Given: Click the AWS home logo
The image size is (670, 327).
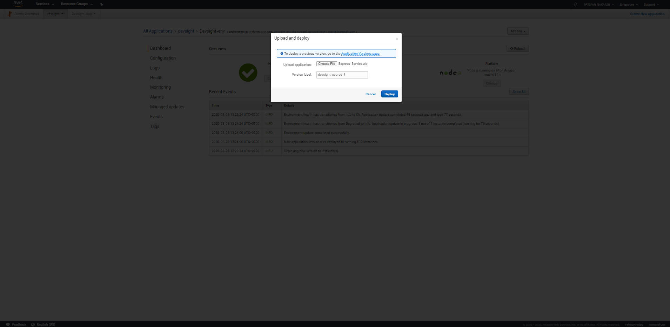Looking at the screenshot, I should (18, 4).
